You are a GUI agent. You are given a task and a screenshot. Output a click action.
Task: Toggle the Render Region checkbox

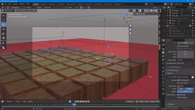[178, 46]
